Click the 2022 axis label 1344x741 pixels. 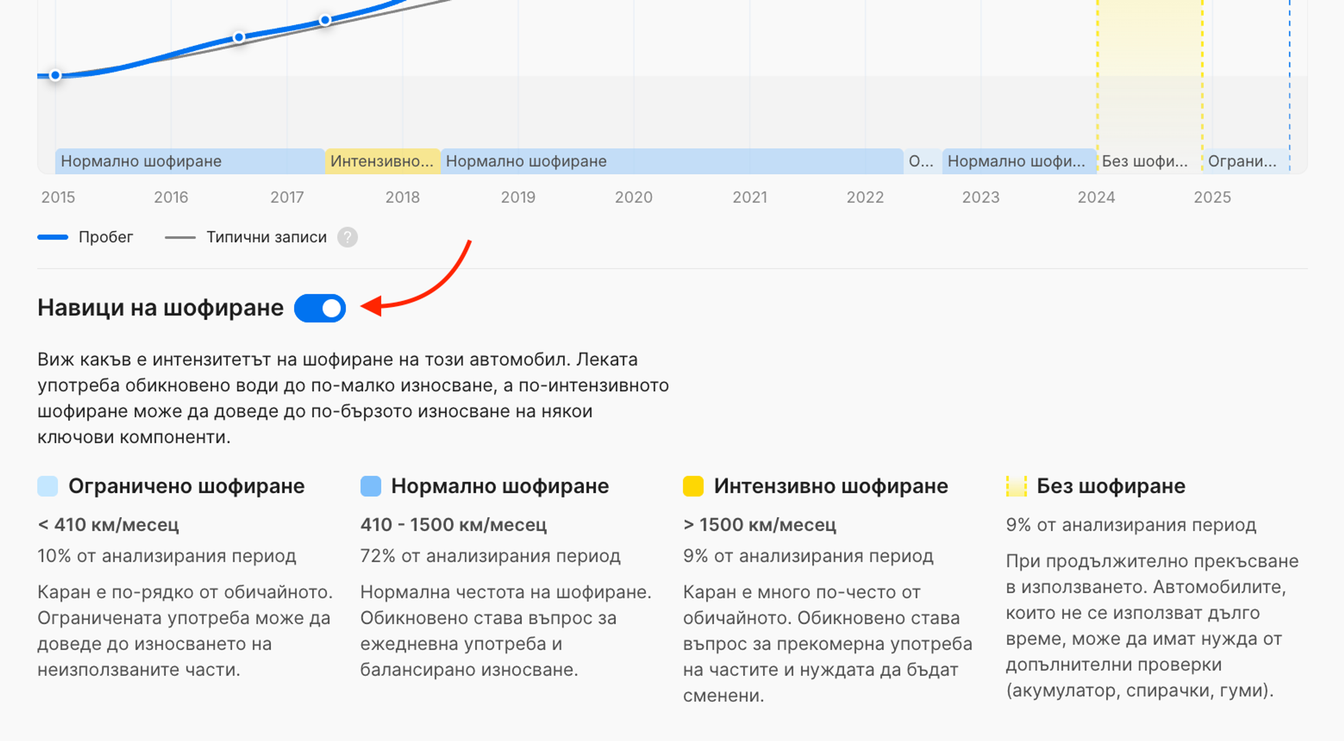pyautogui.click(x=866, y=197)
